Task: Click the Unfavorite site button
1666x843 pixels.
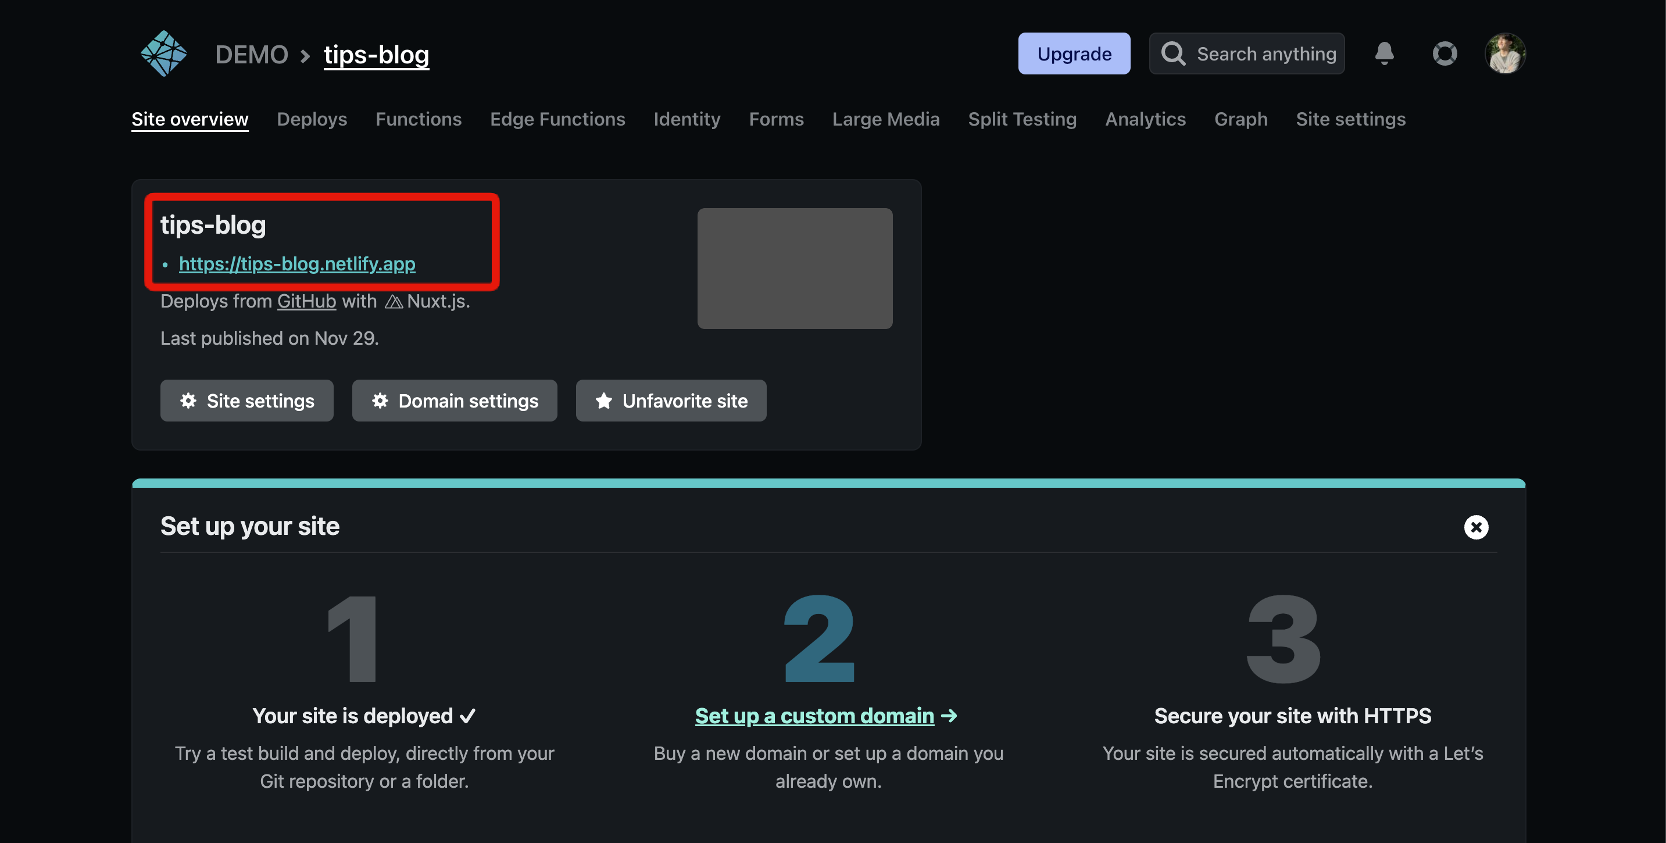Action: pyautogui.click(x=671, y=401)
